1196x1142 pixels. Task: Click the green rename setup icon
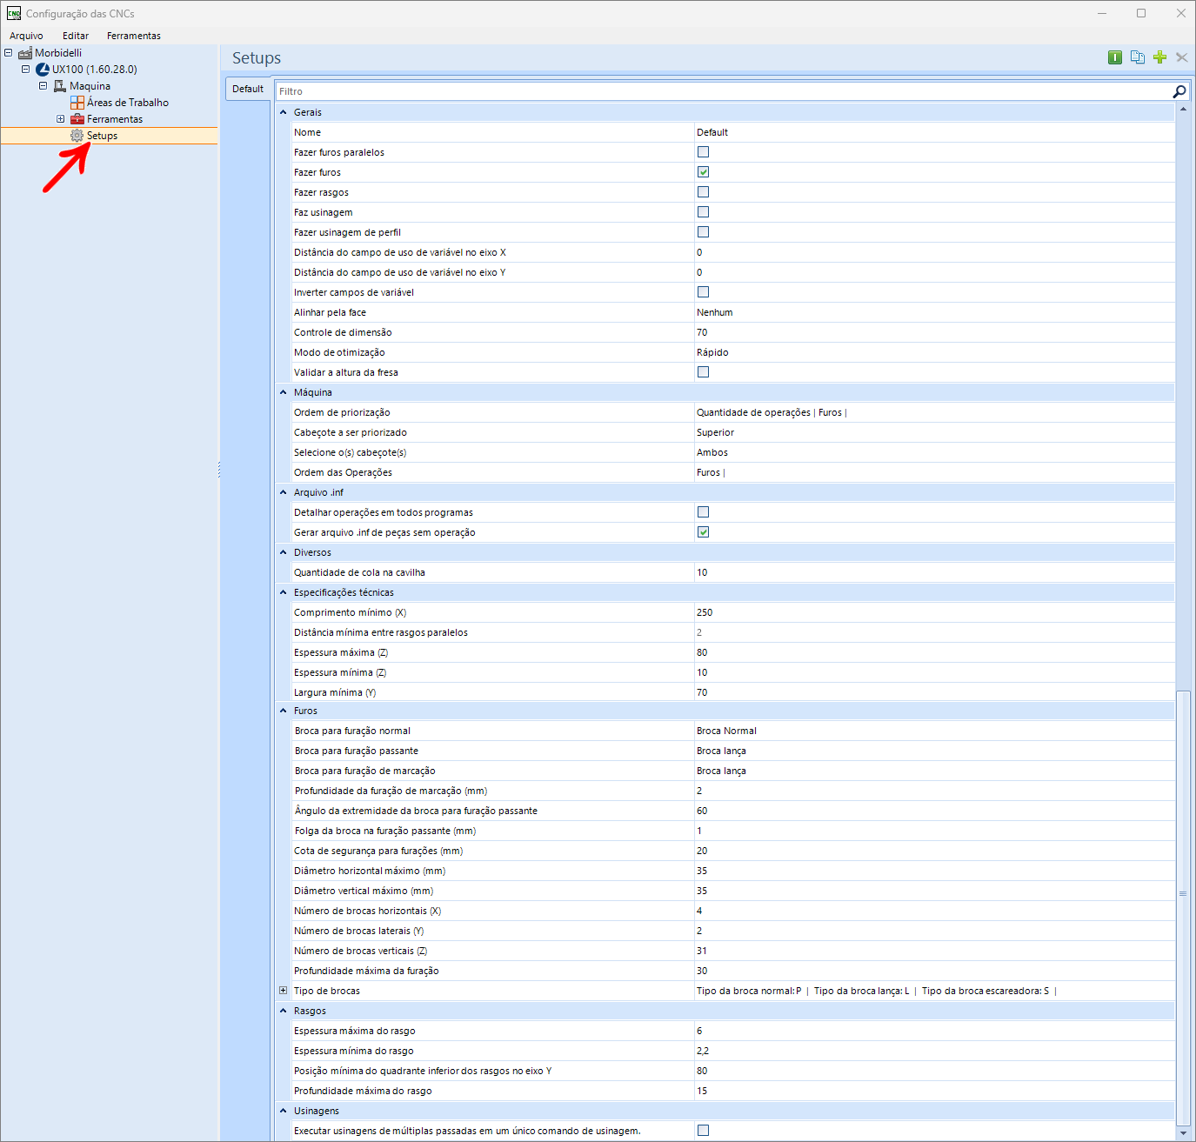click(1114, 57)
